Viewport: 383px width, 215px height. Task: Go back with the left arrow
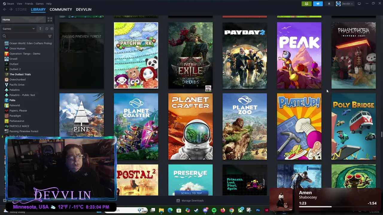click(4, 10)
